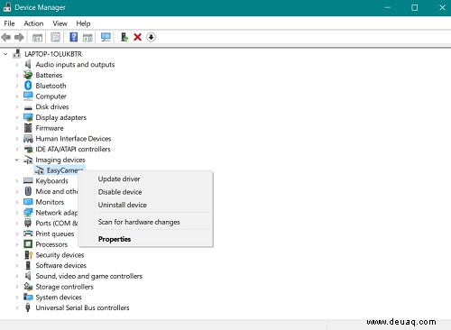Select the LAPTOP-1OLUKBTR computer name
Image resolution: width=451 pixels, height=330 pixels.
click(x=53, y=54)
